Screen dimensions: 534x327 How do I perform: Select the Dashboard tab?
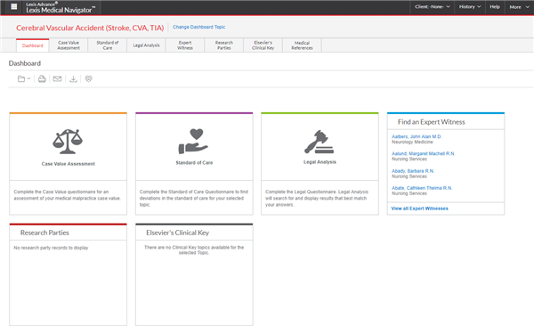point(33,45)
